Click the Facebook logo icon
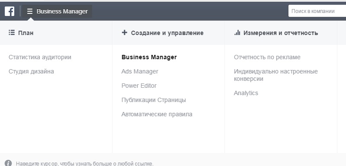The height and width of the screenshot is (166, 346). (10, 11)
